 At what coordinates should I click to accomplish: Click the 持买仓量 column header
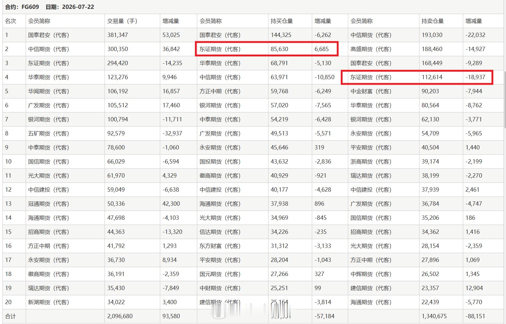(282, 21)
